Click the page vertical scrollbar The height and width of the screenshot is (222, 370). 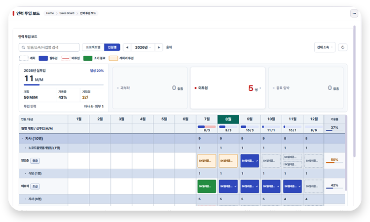354,91
